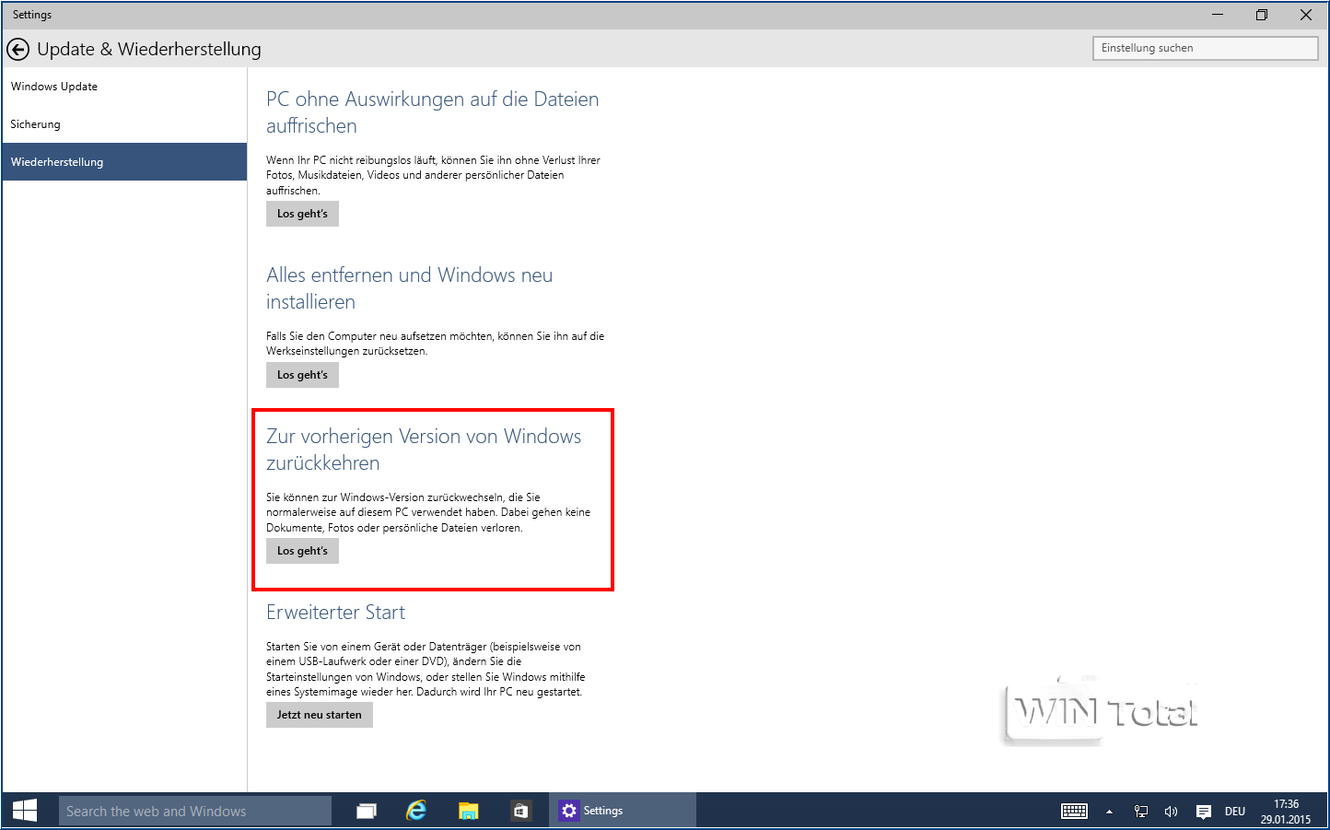Select Windows Update in the sidebar
This screenshot has width=1330, height=830.
124,87
